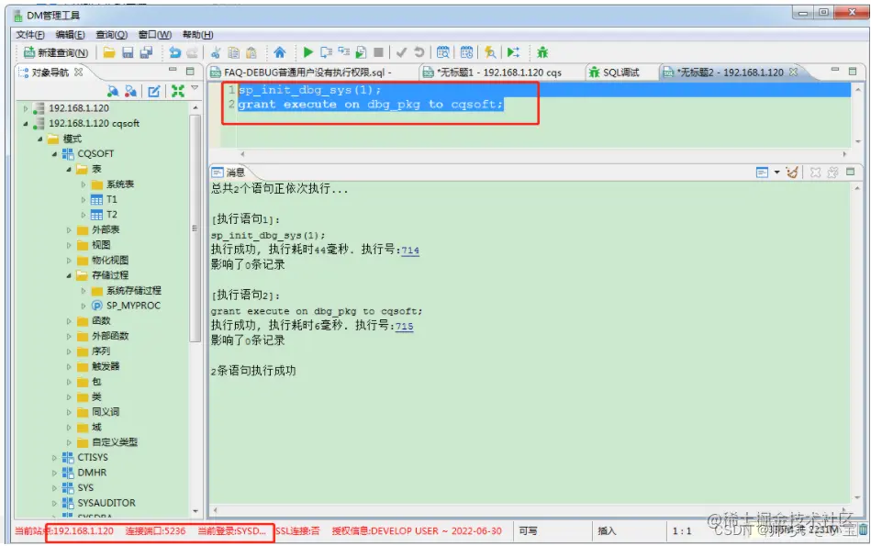Viewport: 871px width, 546px height.
Task: Switch to the *无标题1 - 192.168.1.120 tab
Action: [492, 72]
